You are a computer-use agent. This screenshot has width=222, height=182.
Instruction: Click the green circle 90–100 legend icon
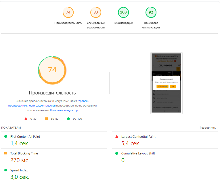pos(68,119)
